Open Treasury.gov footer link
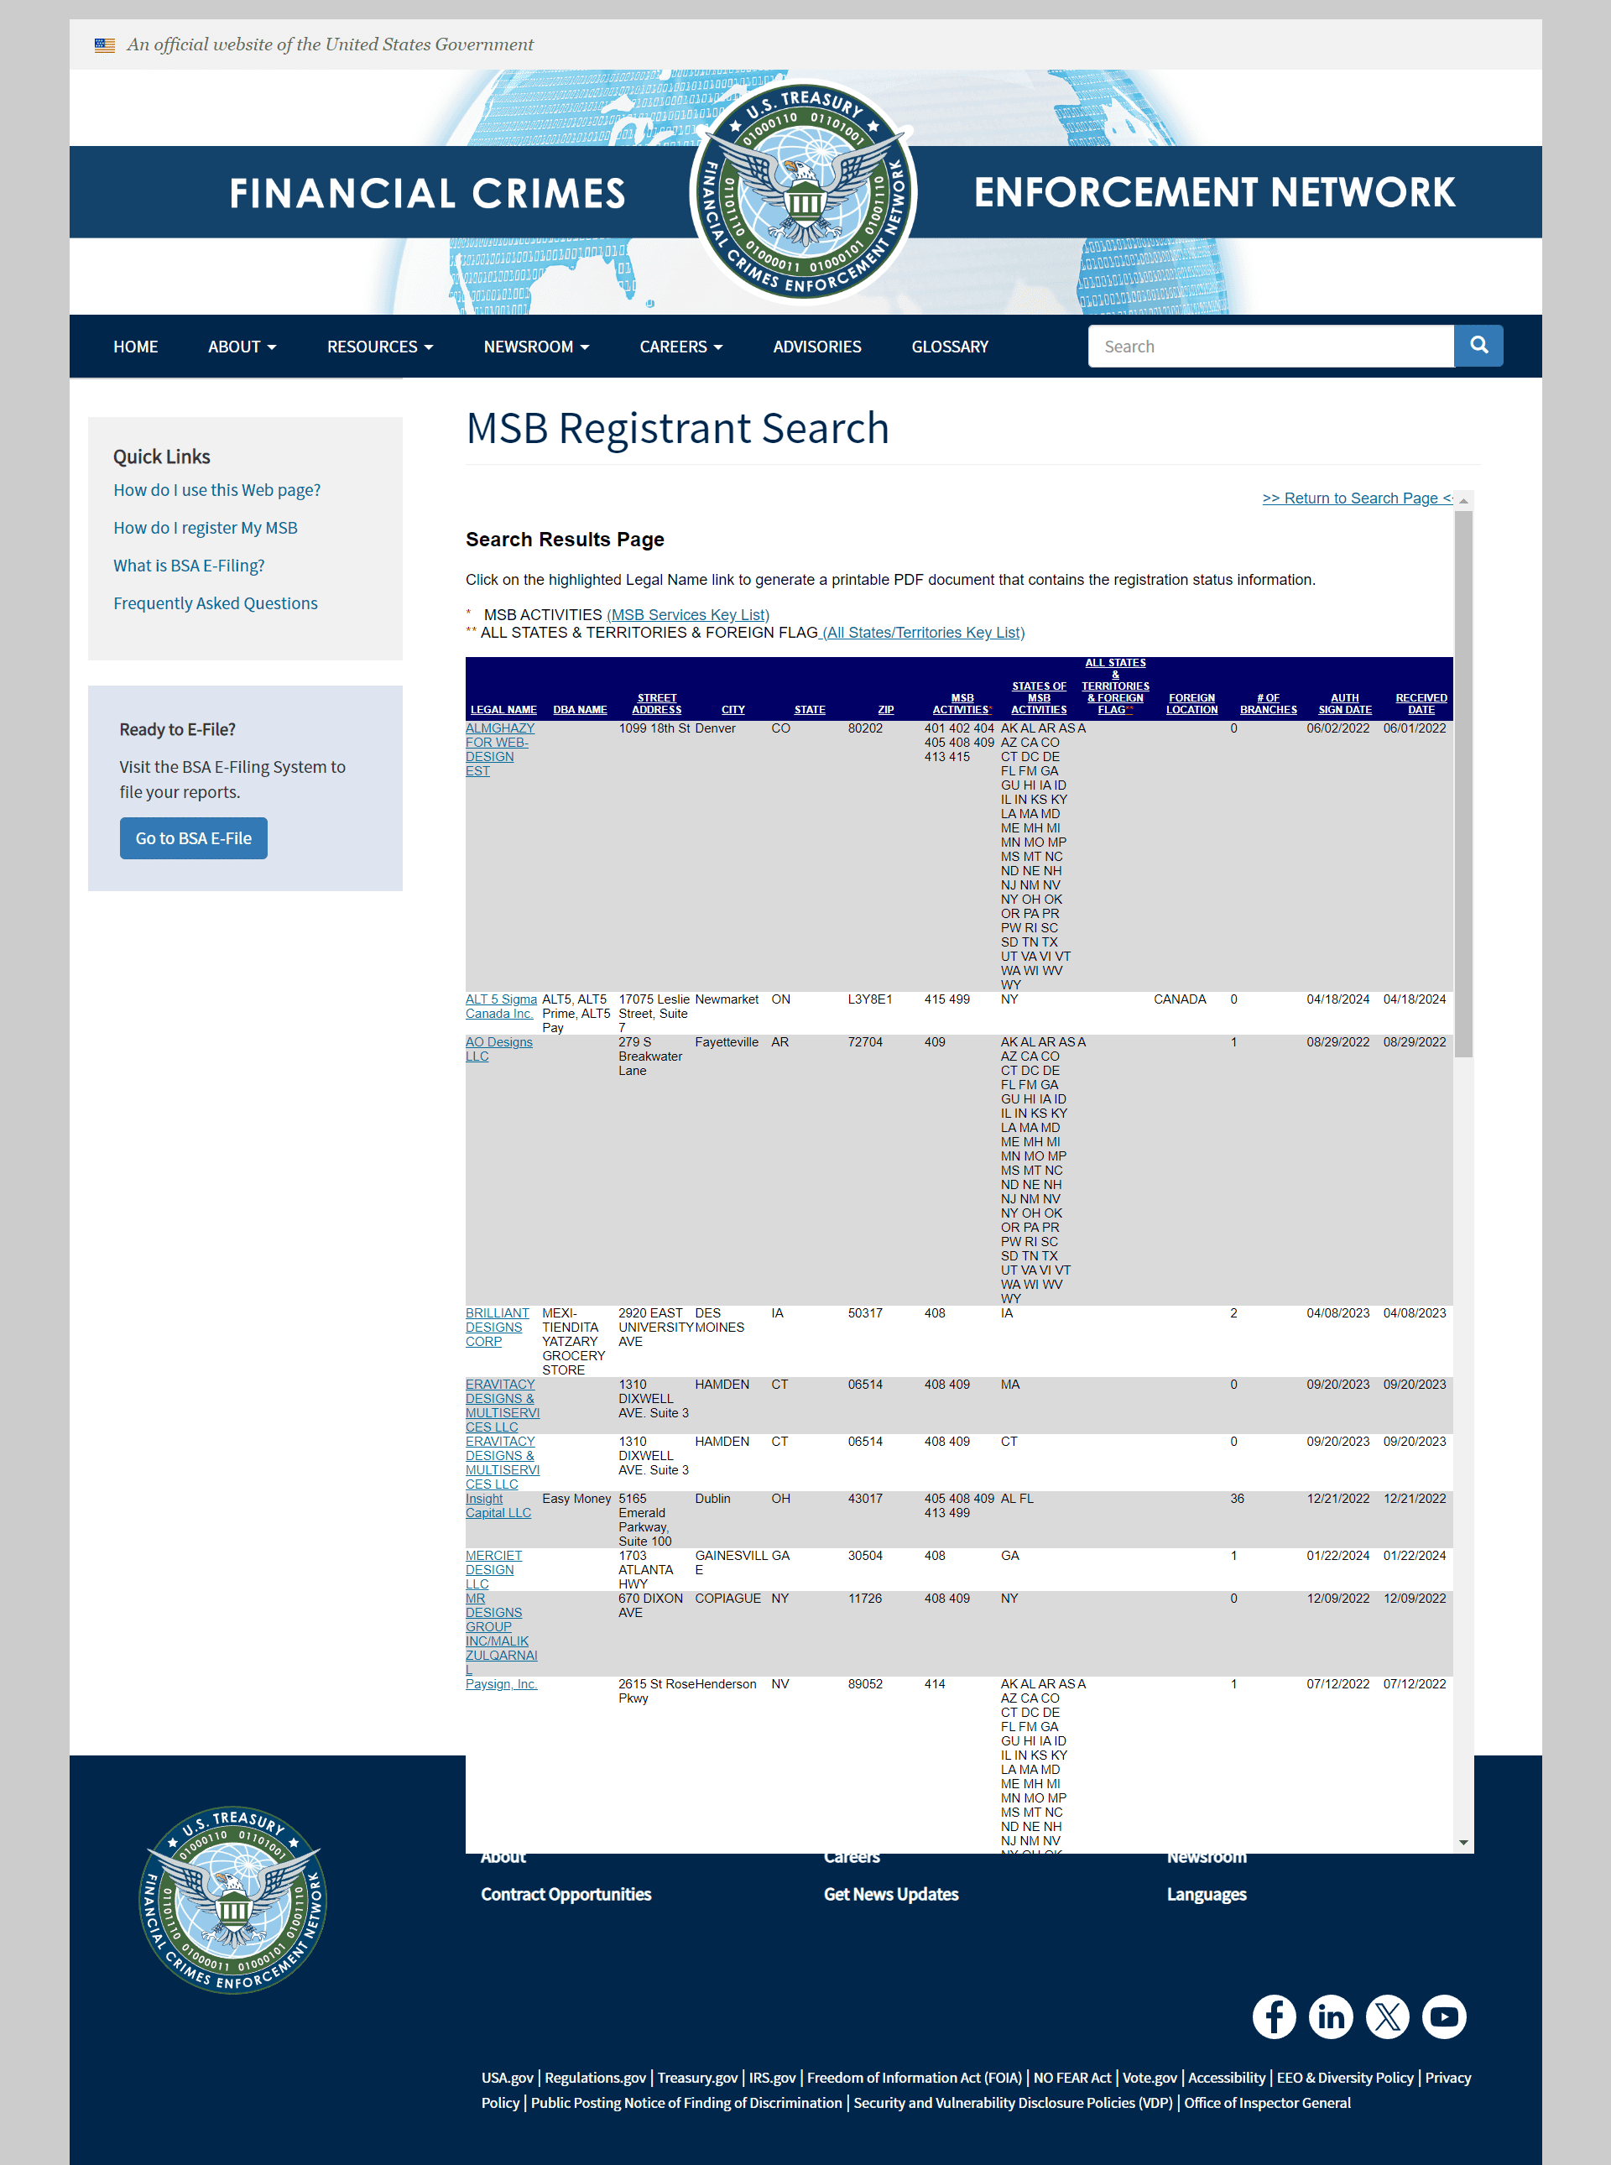 (x=697, y=2077)
